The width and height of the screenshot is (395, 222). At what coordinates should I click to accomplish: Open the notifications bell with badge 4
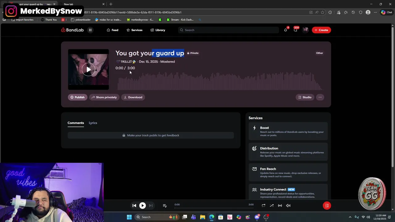point(285,30)
